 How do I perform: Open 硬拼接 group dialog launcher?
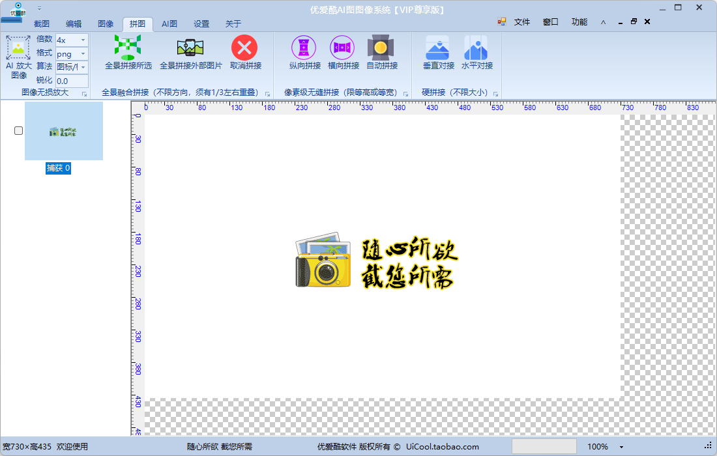pos(495,94)
